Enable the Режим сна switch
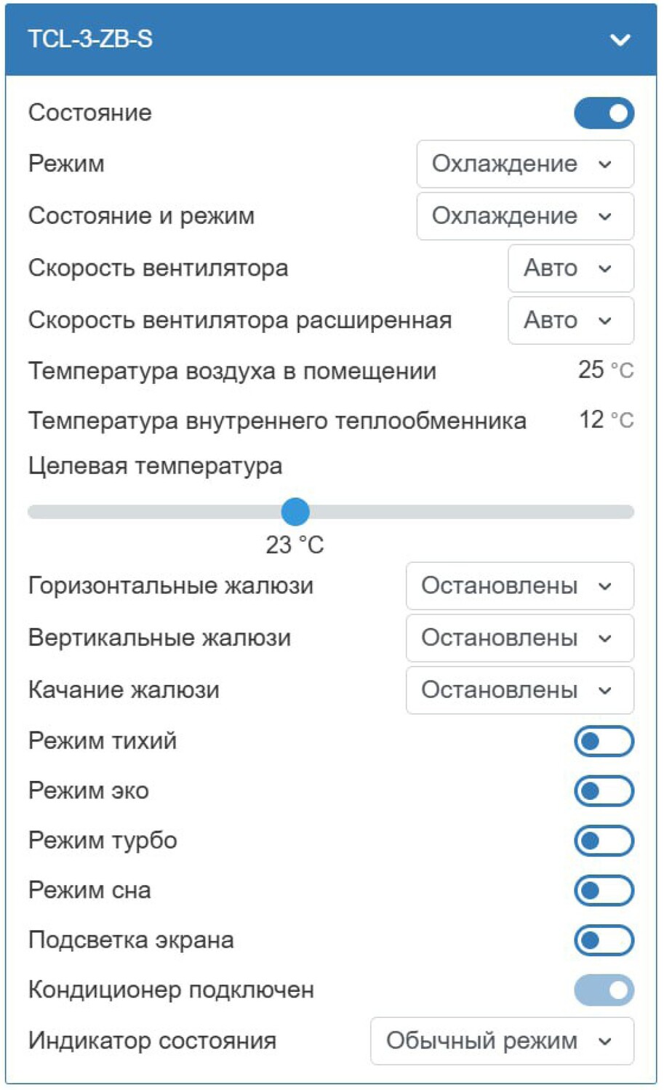This screenshot has height=1090, width=664. [x=604, y=890]
